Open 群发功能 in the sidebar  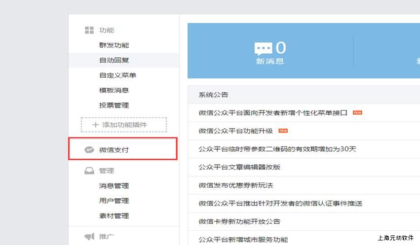[114, 45]
